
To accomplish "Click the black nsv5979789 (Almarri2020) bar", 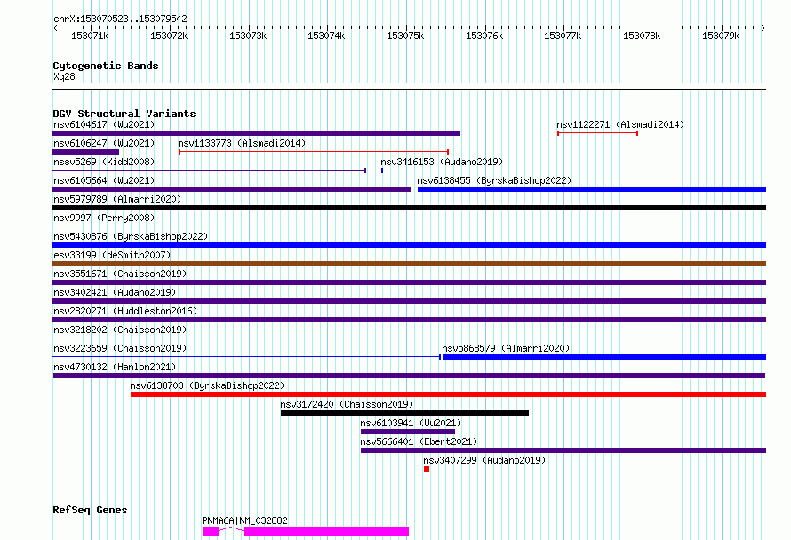I will point(409,208).
